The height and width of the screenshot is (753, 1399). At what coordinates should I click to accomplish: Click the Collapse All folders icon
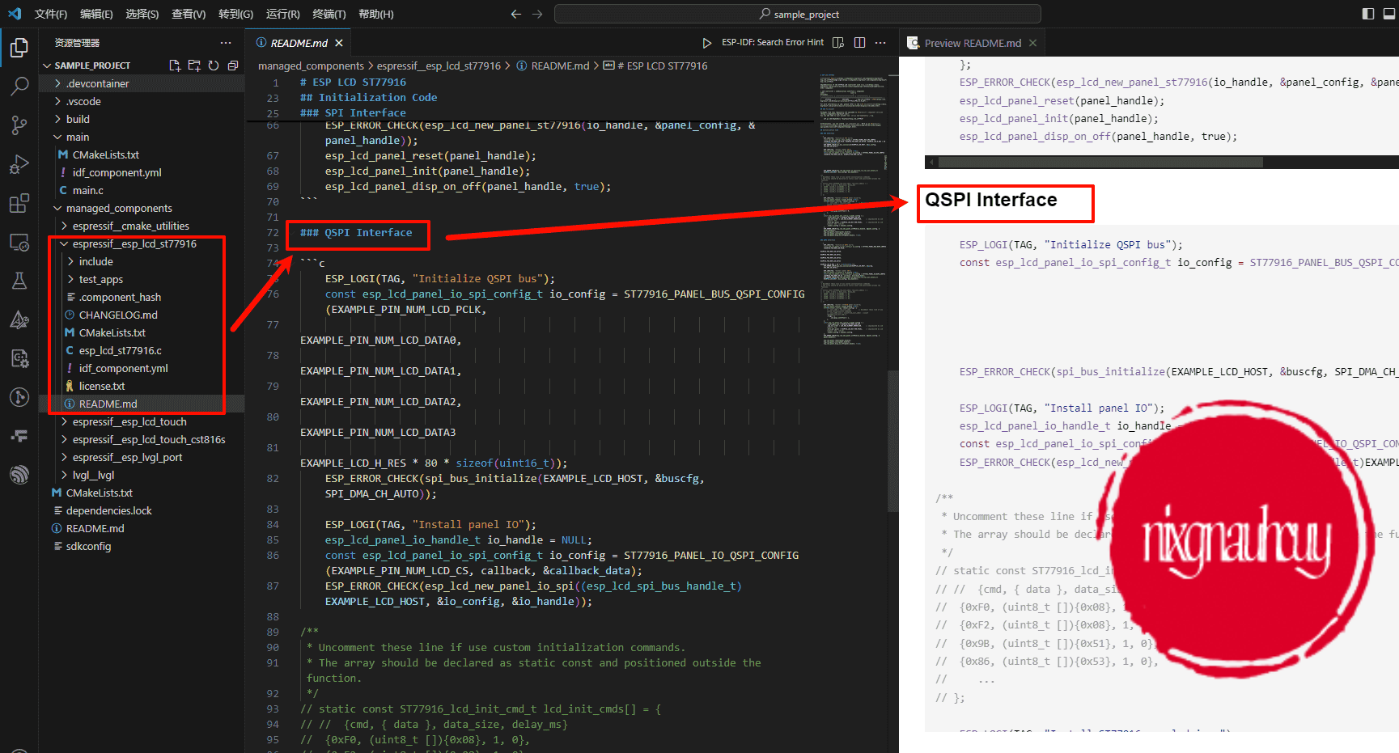[233, 66]
